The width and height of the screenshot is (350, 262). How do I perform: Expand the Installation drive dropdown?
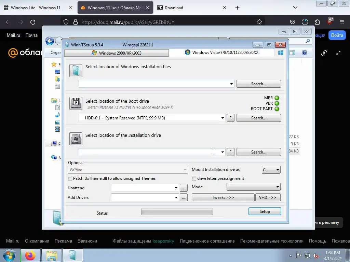(223, 152)
